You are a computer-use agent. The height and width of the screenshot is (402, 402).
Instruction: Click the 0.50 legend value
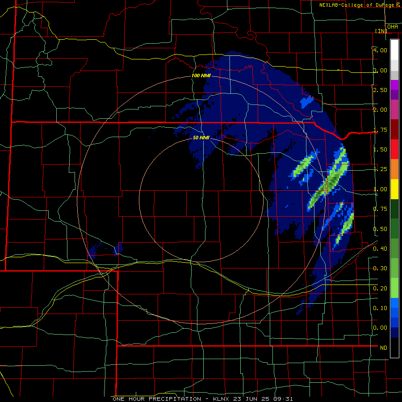[x=380, y=229]
